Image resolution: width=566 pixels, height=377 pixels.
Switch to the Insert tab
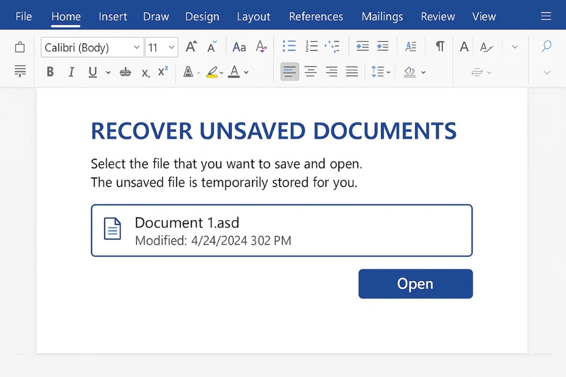[x=113, y=16]
